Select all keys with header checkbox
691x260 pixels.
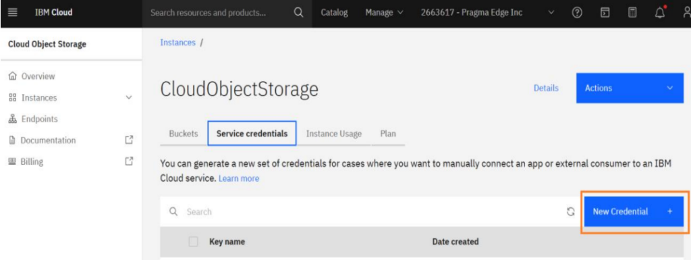click(193, 242)
